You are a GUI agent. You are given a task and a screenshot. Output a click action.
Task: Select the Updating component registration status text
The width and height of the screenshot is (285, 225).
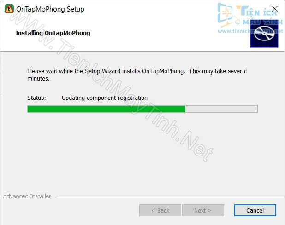105,98
